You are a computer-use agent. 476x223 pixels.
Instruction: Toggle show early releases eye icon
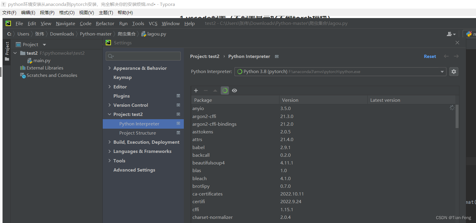[234, 91]
